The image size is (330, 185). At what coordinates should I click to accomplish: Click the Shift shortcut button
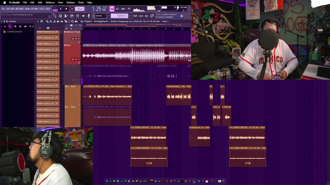pyautogui.click(x=135, y=16)
